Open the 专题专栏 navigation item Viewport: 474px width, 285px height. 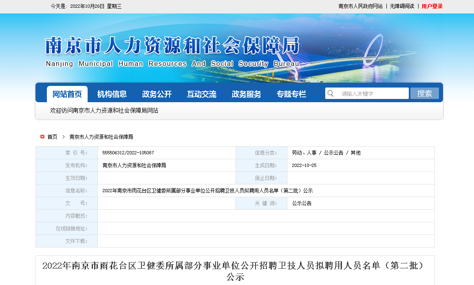pyautogui.click(x=291, y=94)
